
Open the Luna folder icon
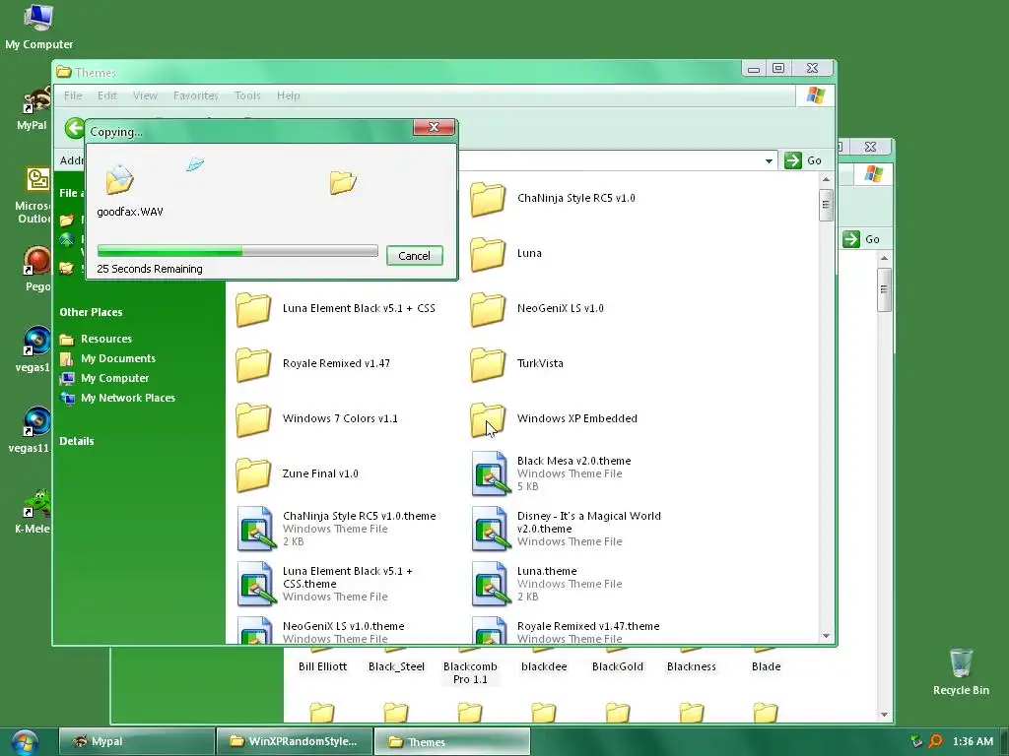[488, 253]
